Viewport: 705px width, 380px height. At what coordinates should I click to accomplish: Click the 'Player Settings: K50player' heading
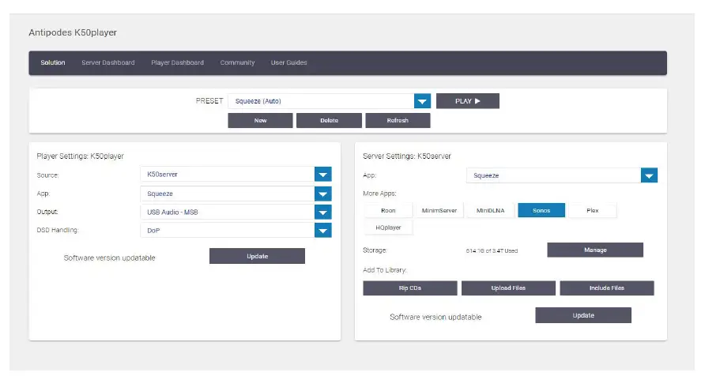click(x=80, y=156)
